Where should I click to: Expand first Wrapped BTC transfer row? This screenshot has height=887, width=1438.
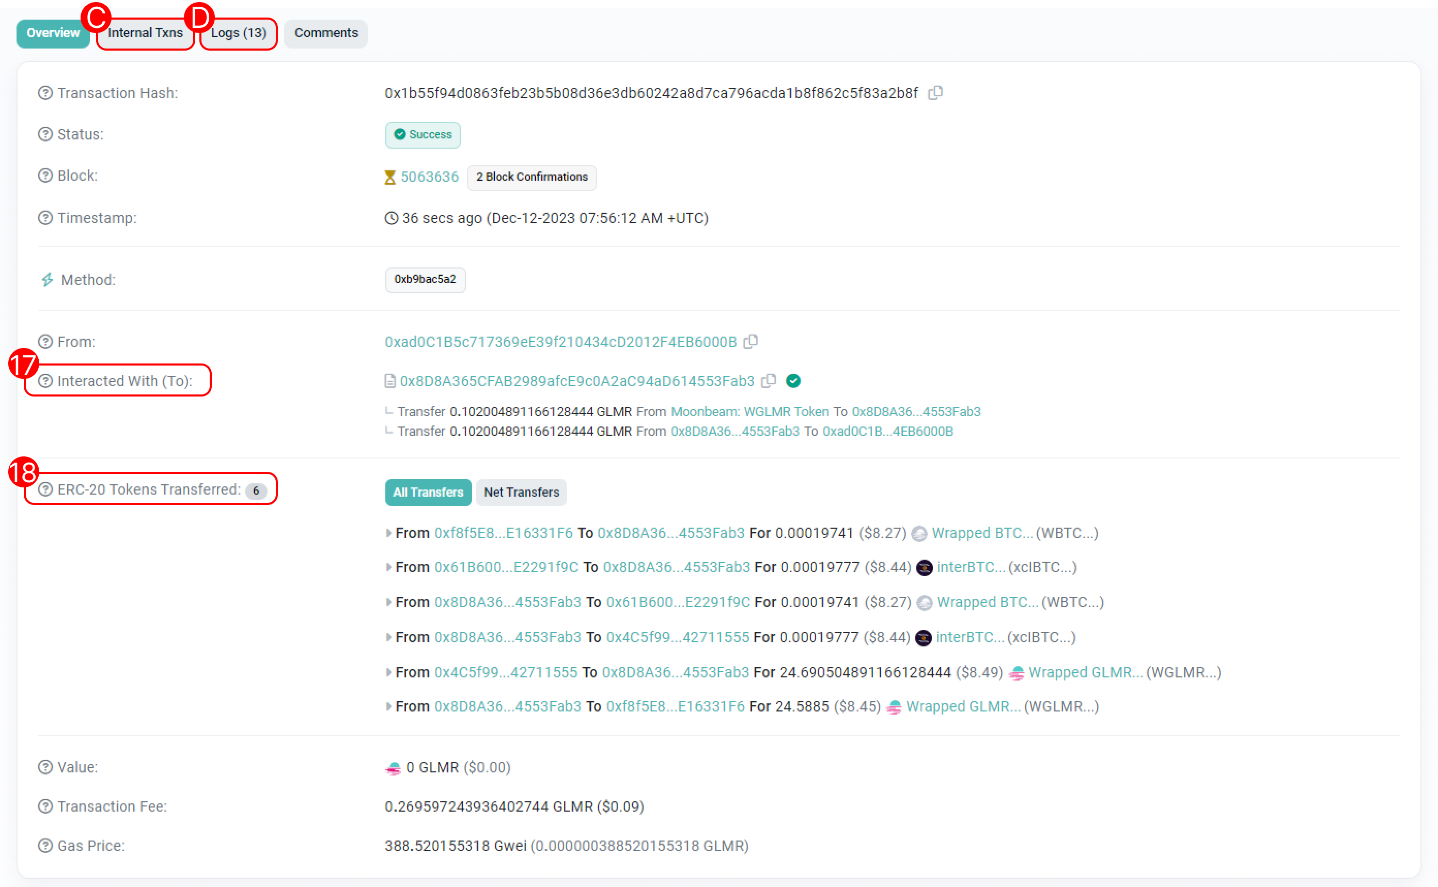coord(388,533)
